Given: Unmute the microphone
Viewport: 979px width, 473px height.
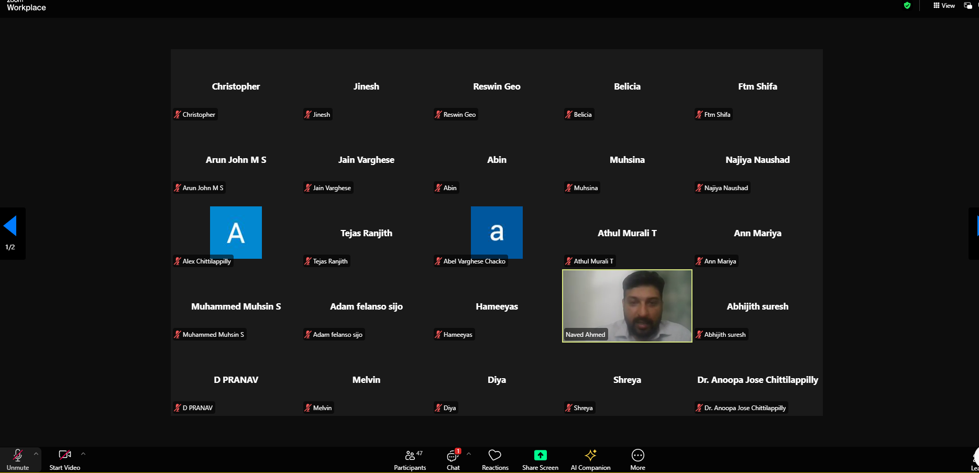Looking at the screenshot, I should click(x=18, y=459).
